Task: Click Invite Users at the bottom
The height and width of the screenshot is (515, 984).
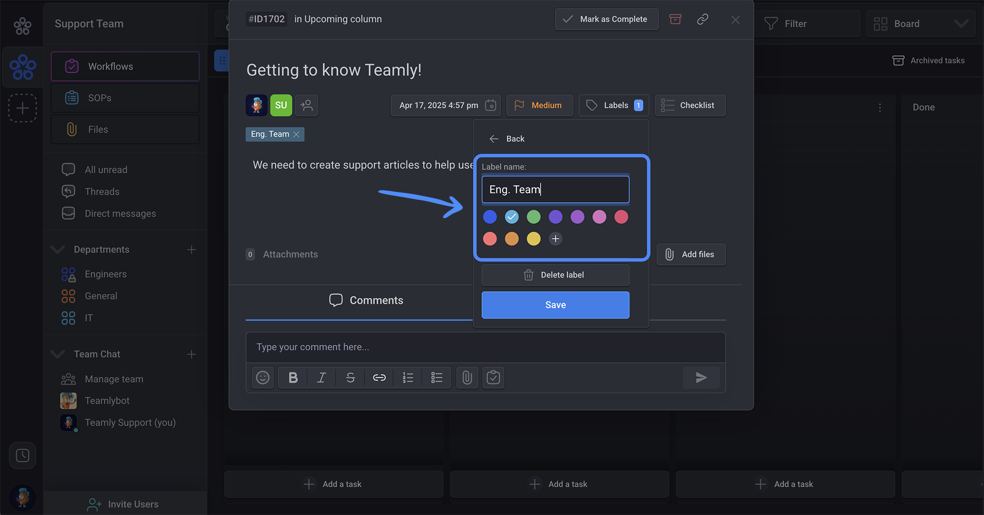Action: [x=123, y=504]
